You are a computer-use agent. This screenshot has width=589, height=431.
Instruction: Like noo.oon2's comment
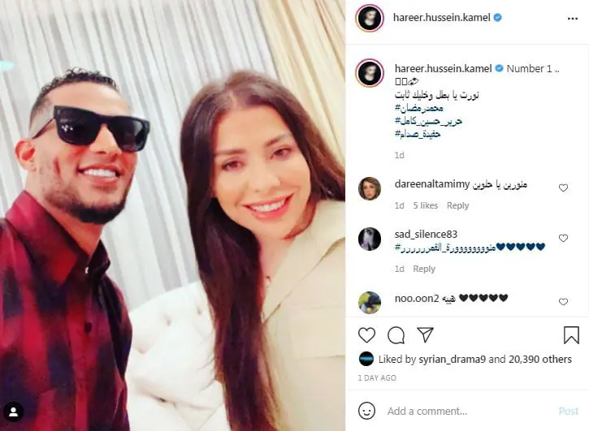pos(563,301)
